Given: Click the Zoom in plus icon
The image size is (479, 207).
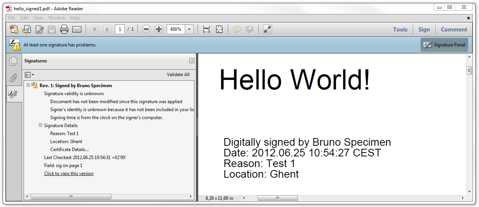Looking at the screenshot, I should coord(159,29).
